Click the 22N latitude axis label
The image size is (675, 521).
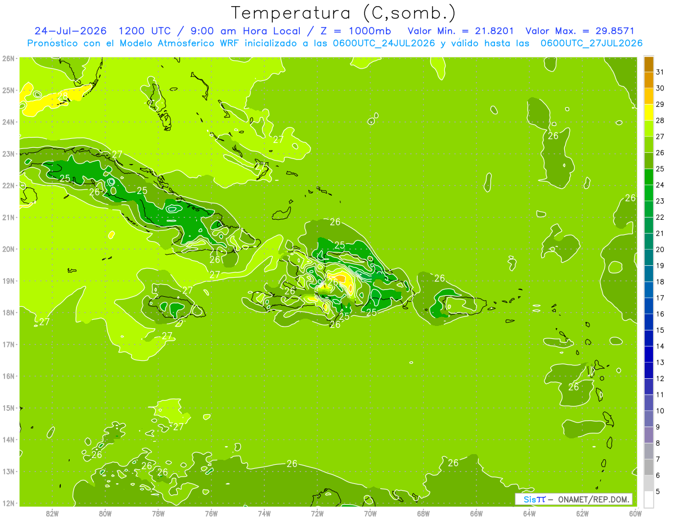tap(8, 185)
